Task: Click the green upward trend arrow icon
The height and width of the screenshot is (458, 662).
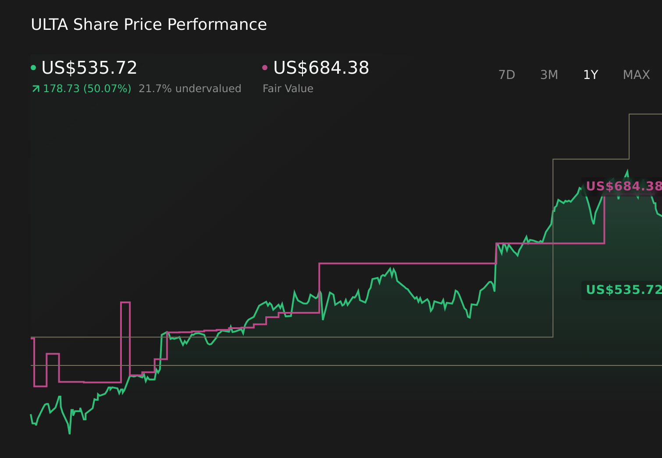Action: (x=36, y=88)
